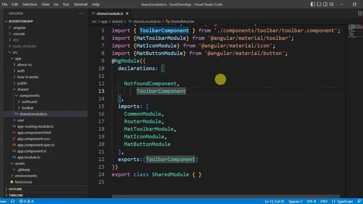Open app.module.ts file
This screenshot has height=204, width=363.
(28, 158)
